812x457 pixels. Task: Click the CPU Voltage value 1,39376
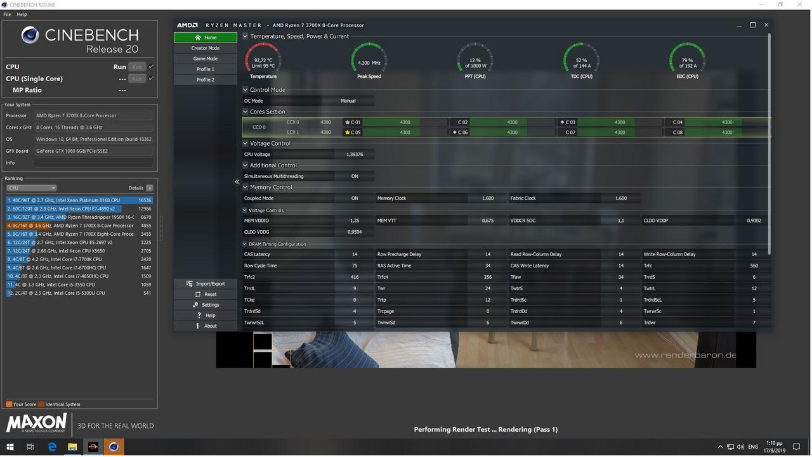coord(355,155)
